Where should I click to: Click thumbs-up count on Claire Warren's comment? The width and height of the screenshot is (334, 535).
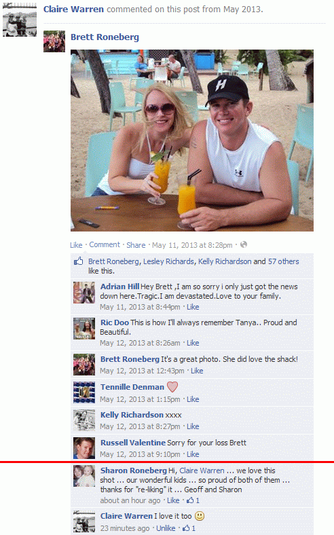point(189,528)
